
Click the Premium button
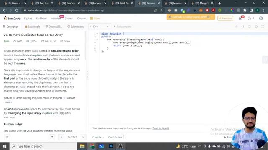point(225,18)
